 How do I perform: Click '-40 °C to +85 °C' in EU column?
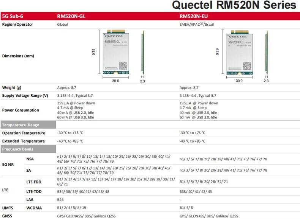(x=192, y=141)
